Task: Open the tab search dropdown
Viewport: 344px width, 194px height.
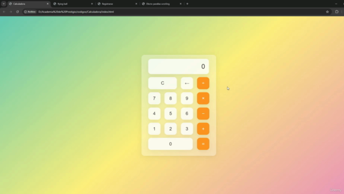Action: (x=4, y=4)
